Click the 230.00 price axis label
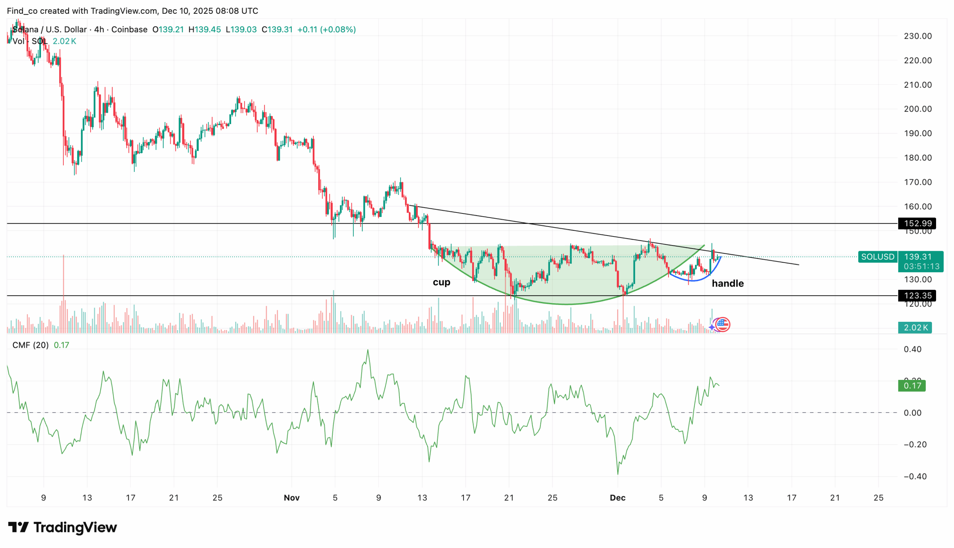954x548 pixels. (x=918, y=36)
